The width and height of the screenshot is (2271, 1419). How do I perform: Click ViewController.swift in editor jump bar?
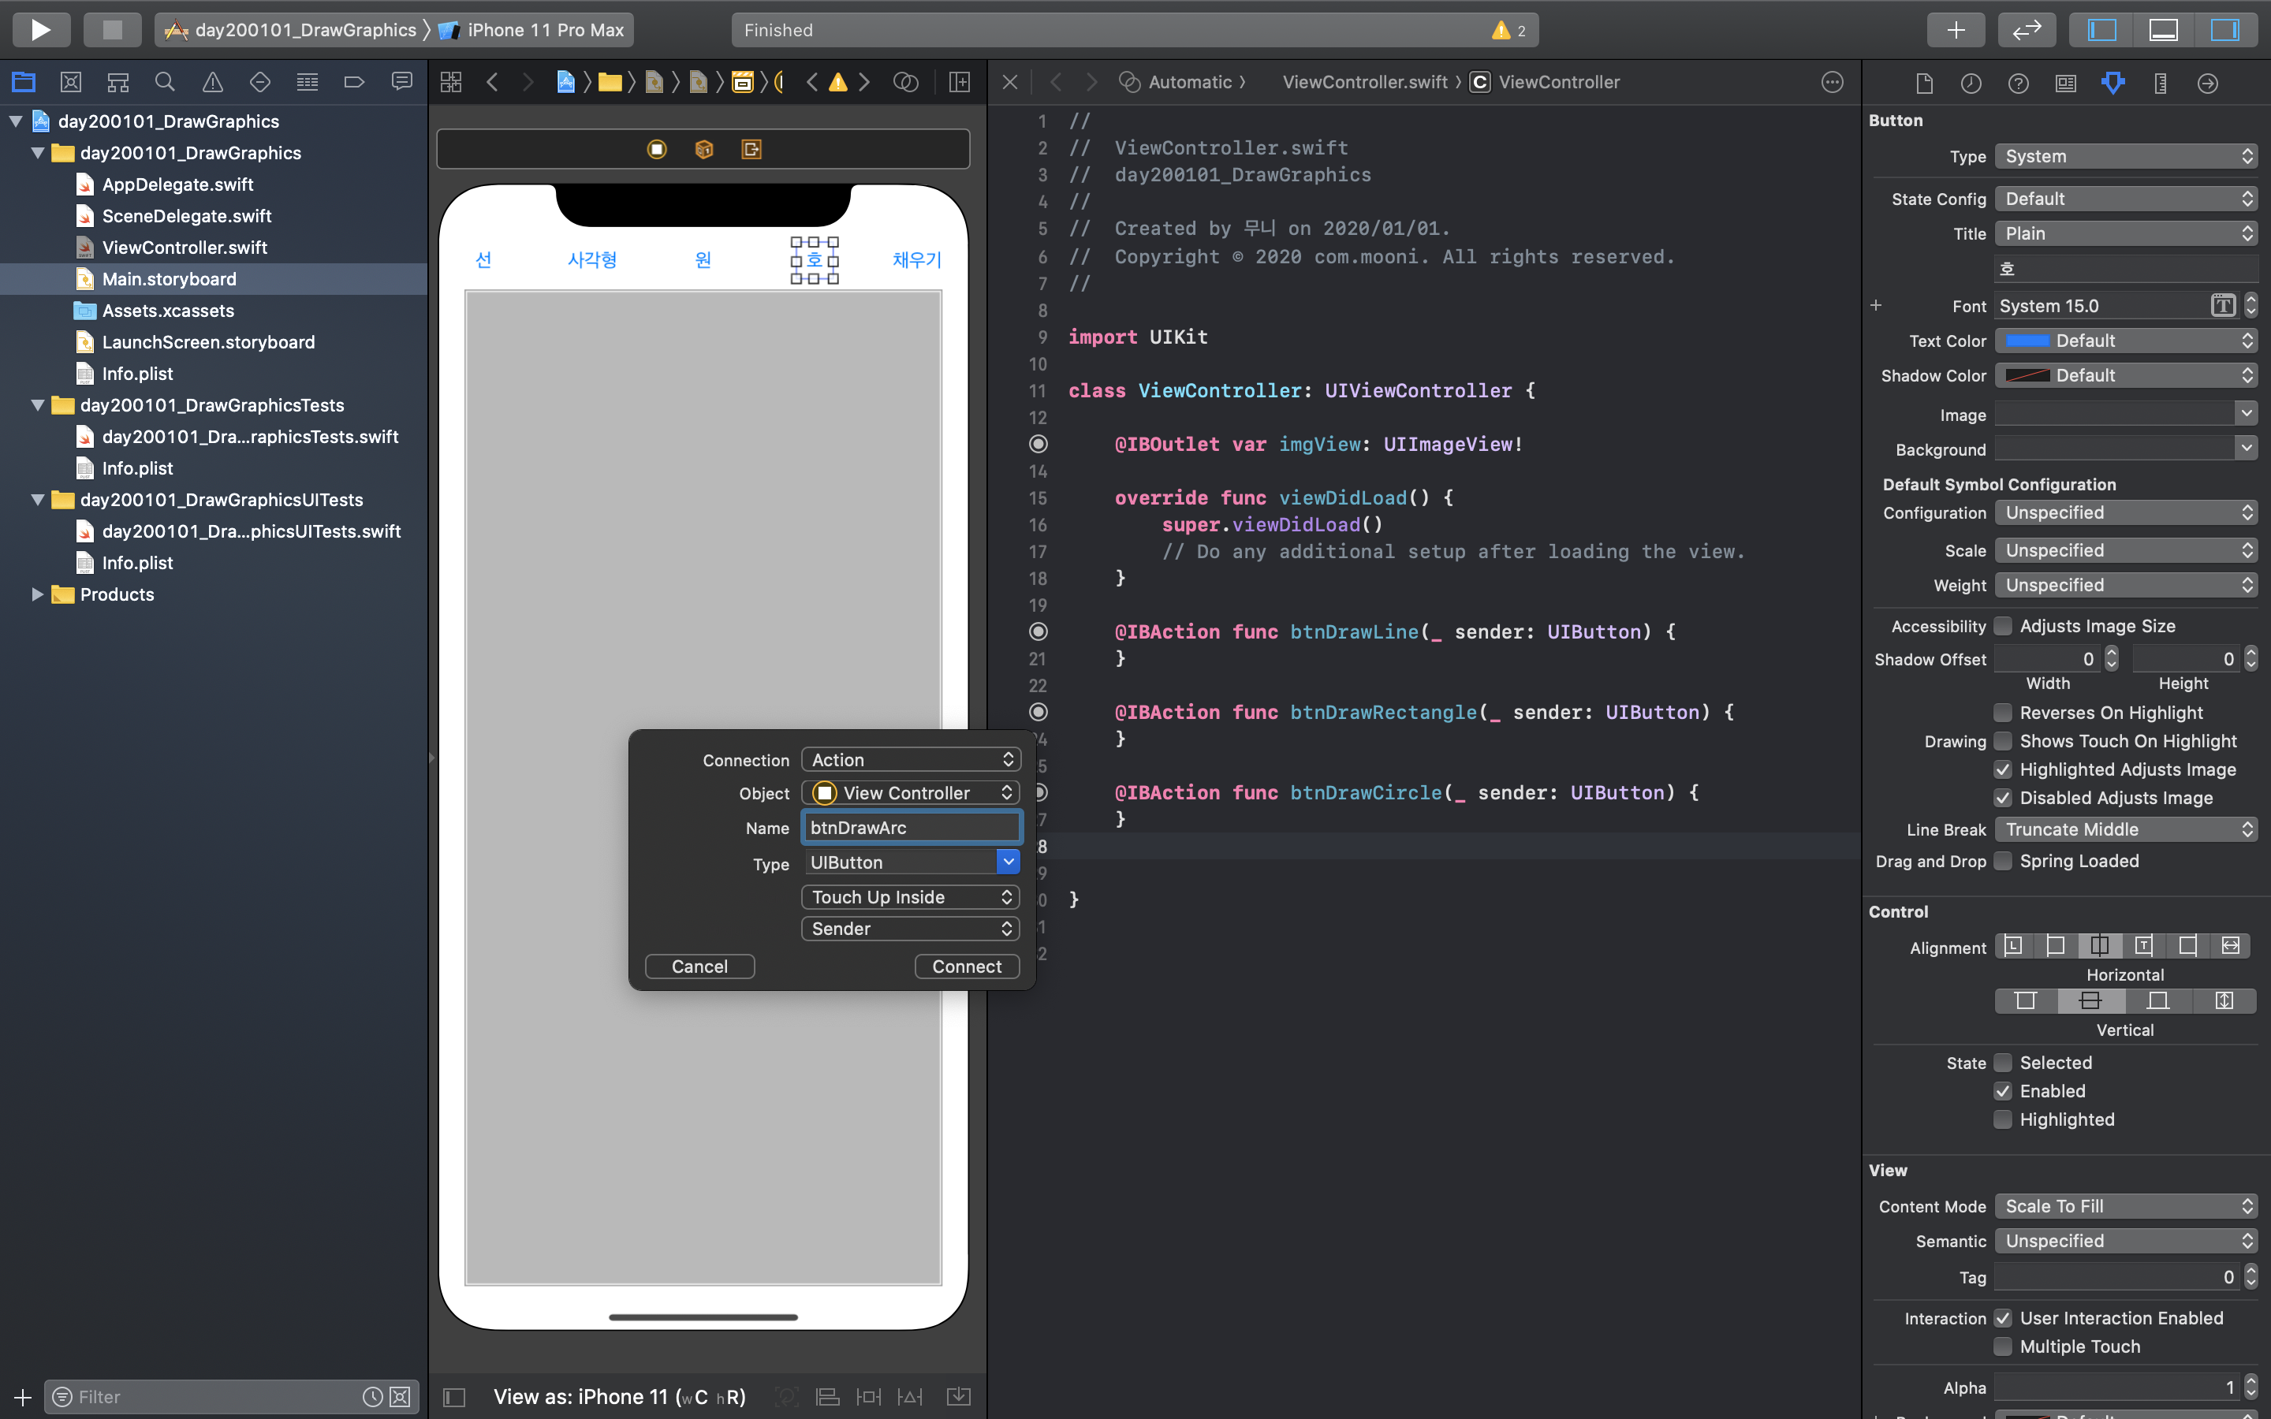click(x=1364, y=83)
